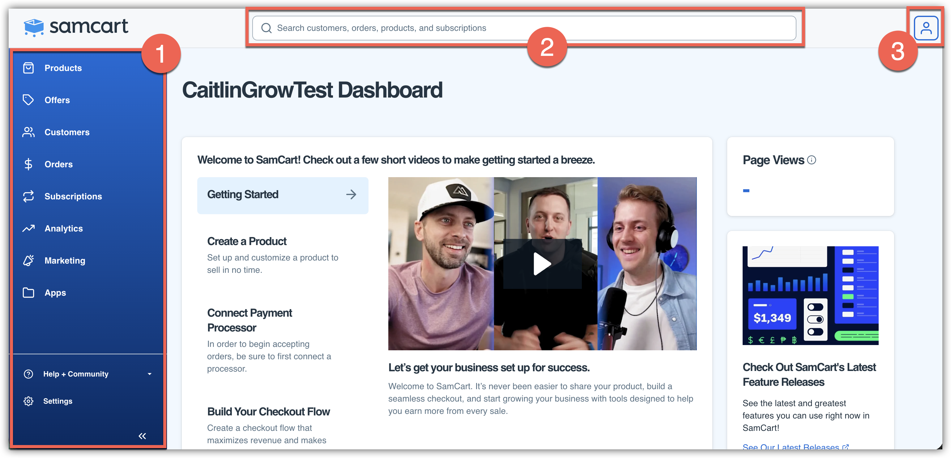Viewport: 951px width, 458px height.
Task: Select the Create a Product section
Action: click(247, 241)
